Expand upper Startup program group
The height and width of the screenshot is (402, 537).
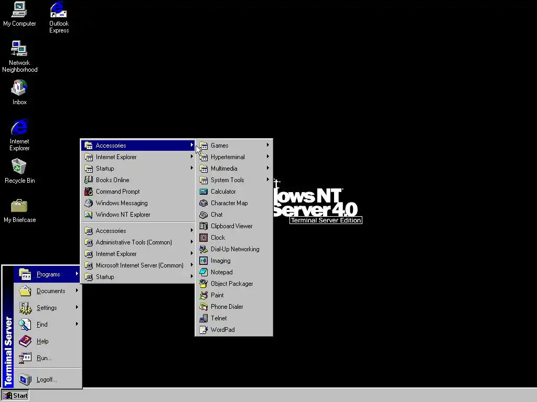138,169
